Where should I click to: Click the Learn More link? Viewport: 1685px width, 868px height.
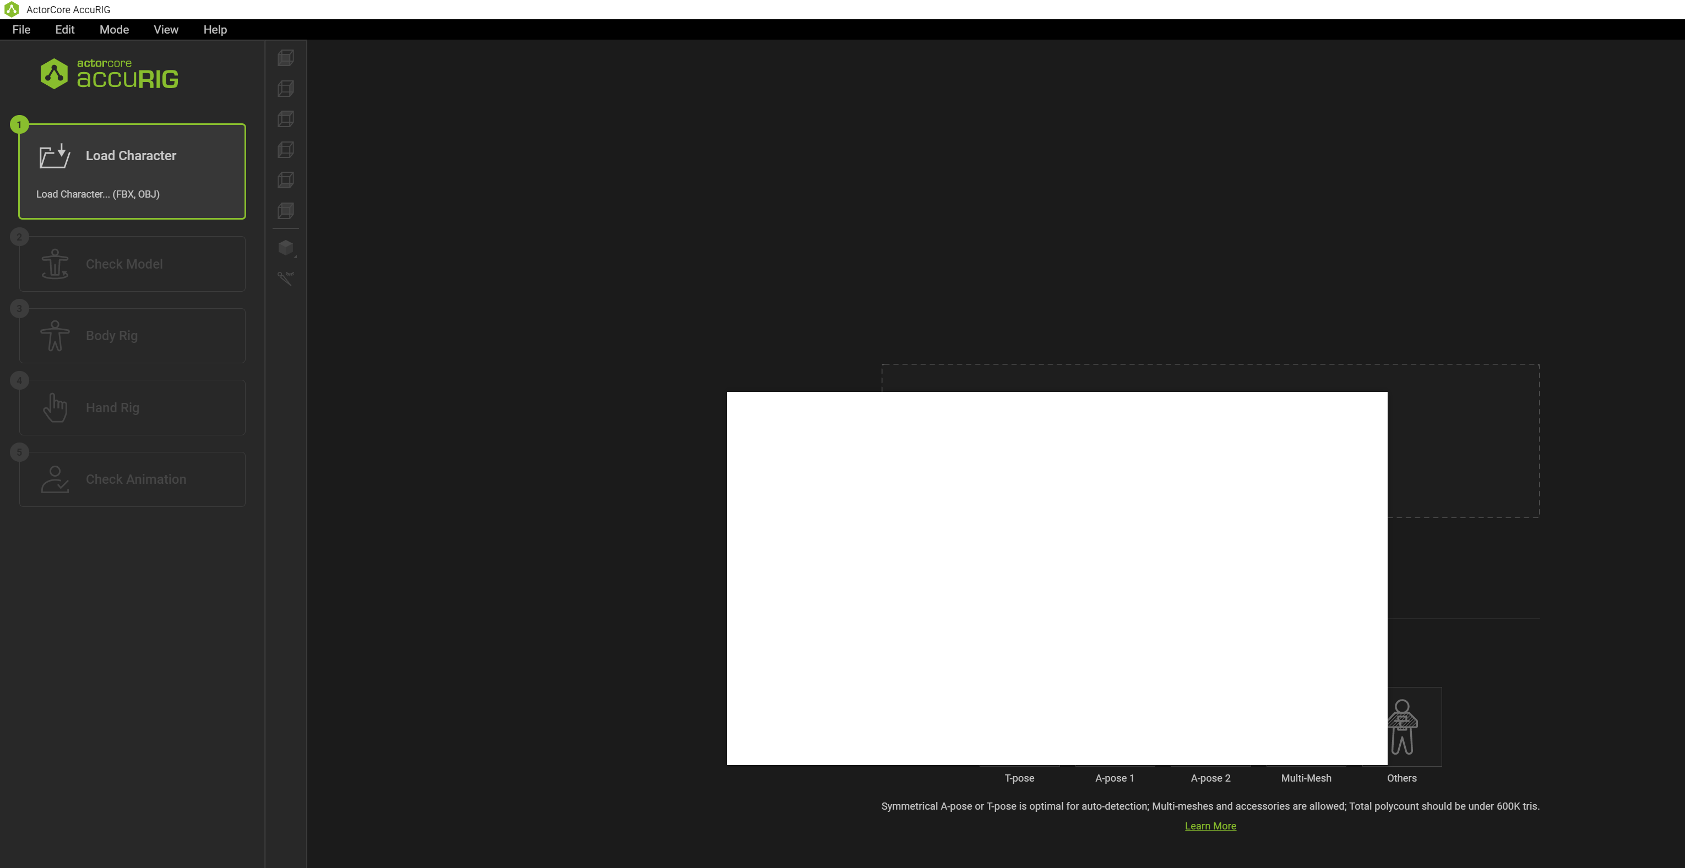(x=1210, y=826)
